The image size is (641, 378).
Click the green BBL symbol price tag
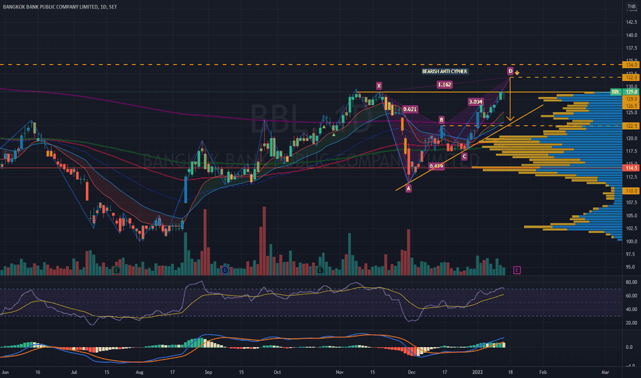616,92
